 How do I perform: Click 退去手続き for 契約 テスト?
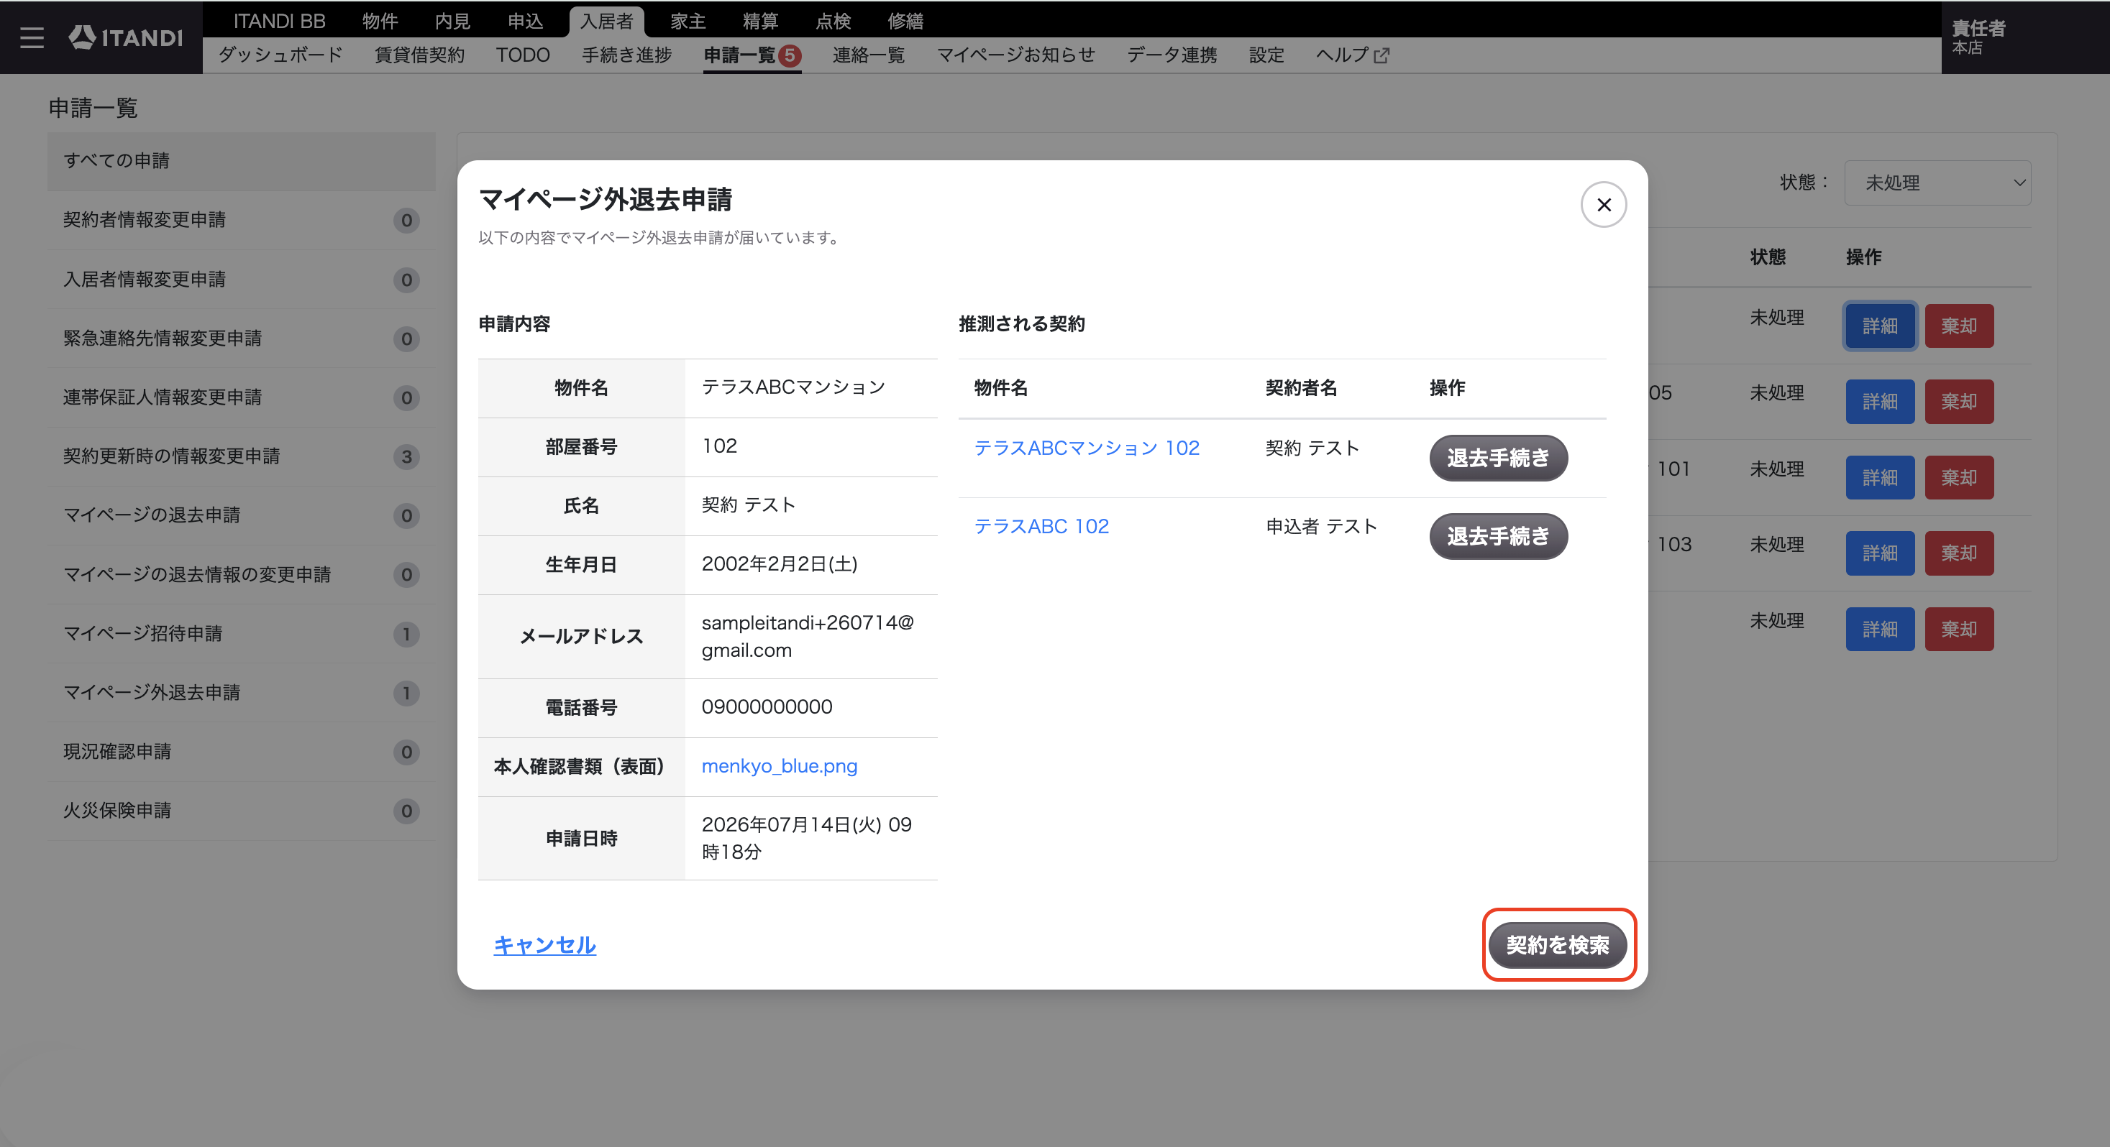point(1498,458)
